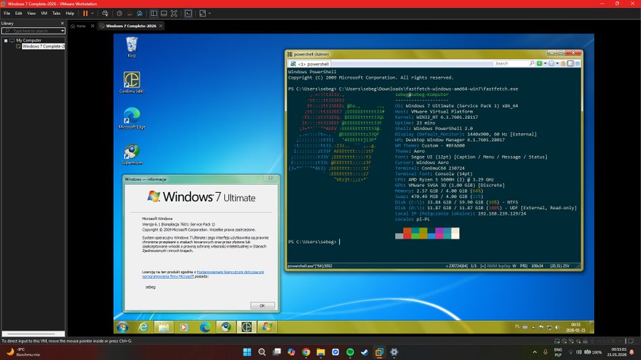The image size is (641, 360).
Task: Open Steam from the host taskbar
Action: tap(365, 352)
